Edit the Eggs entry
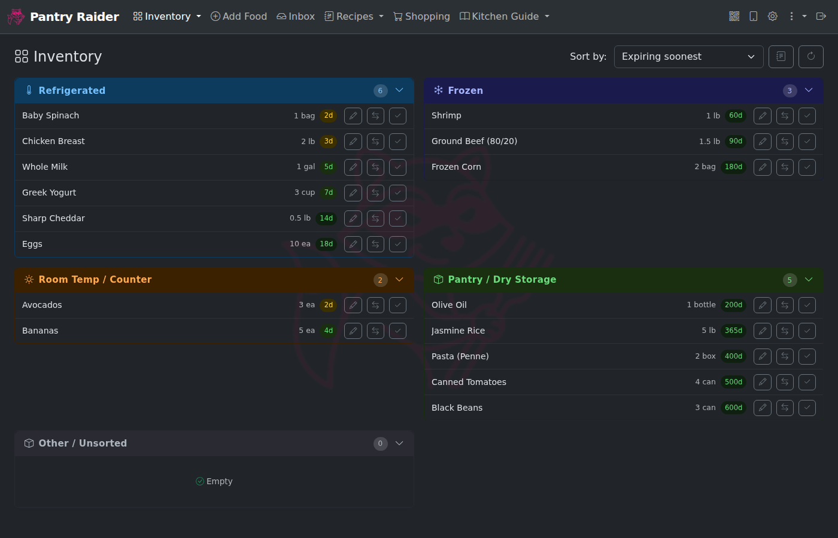The image size is (838, 538). 353,244
